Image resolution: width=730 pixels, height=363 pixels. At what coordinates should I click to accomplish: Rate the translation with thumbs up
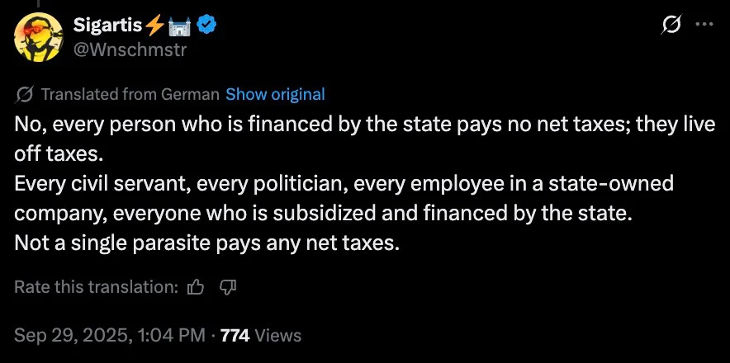point(196,287)
